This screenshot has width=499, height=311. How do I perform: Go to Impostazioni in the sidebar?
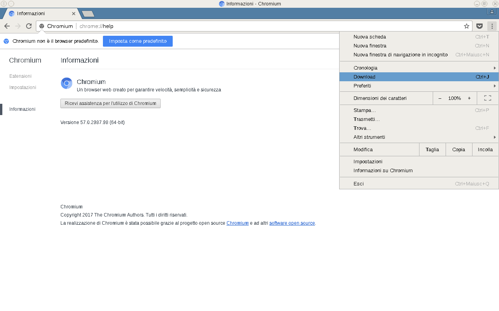click(x=23, y=87)
